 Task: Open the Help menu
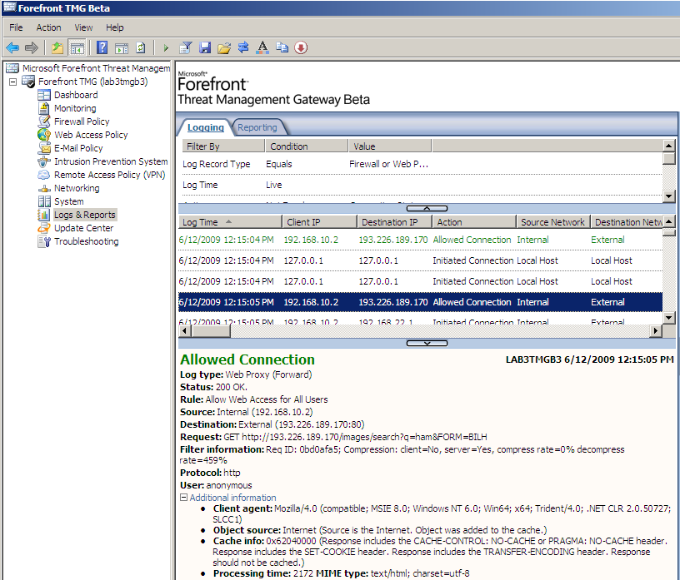114,27
